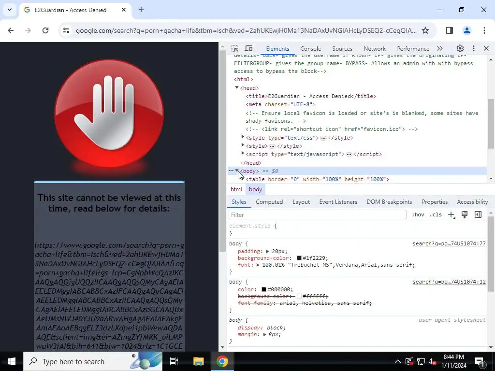Screen dimensions: 495x371
Task: Expand the style type="text/css" node
Action: coord(243,137)
